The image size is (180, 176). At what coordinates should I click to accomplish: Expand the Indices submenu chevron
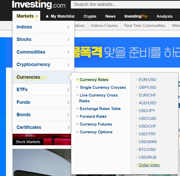tap(68, 27)
